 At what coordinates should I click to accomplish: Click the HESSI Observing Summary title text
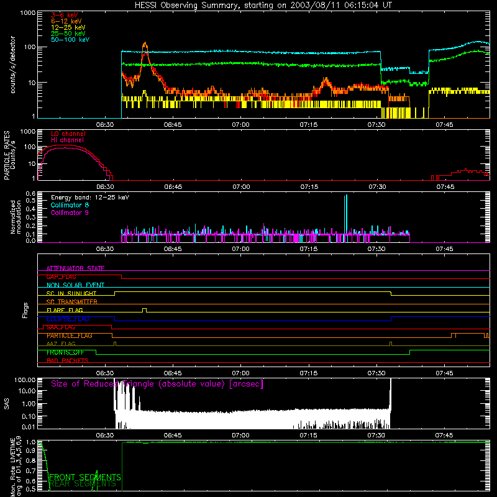click(x=263, y=6)
